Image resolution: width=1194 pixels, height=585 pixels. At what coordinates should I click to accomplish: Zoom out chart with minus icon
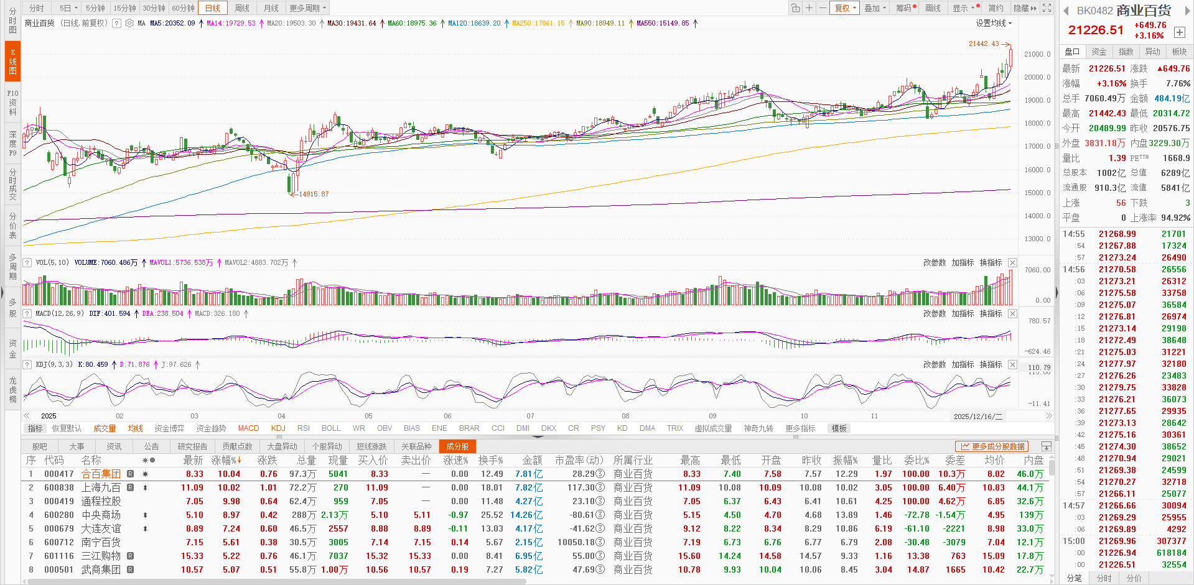click(x=823, y=8)
